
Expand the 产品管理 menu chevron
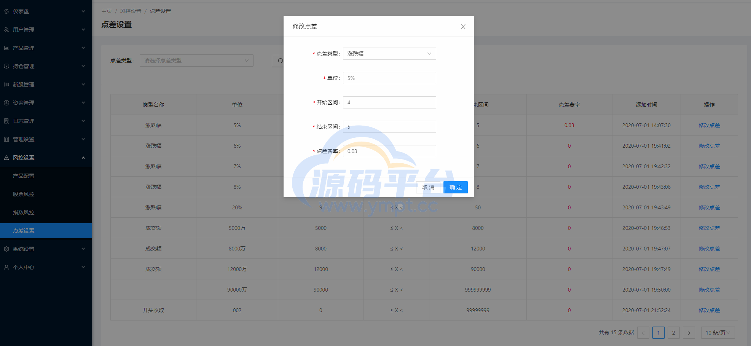pyautogui.click(x=83, y=48)
